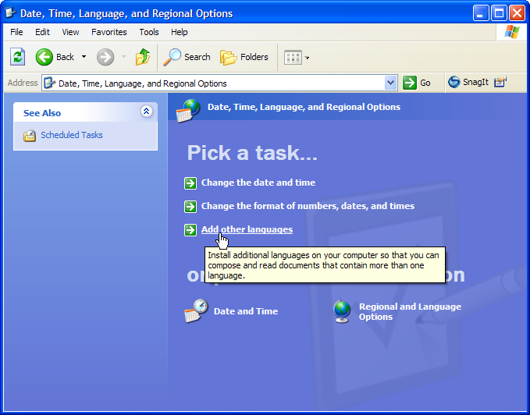The height and width of the screenshot is (415, 530).
Task: Select Change the date and time task
Action: [258, 183]
